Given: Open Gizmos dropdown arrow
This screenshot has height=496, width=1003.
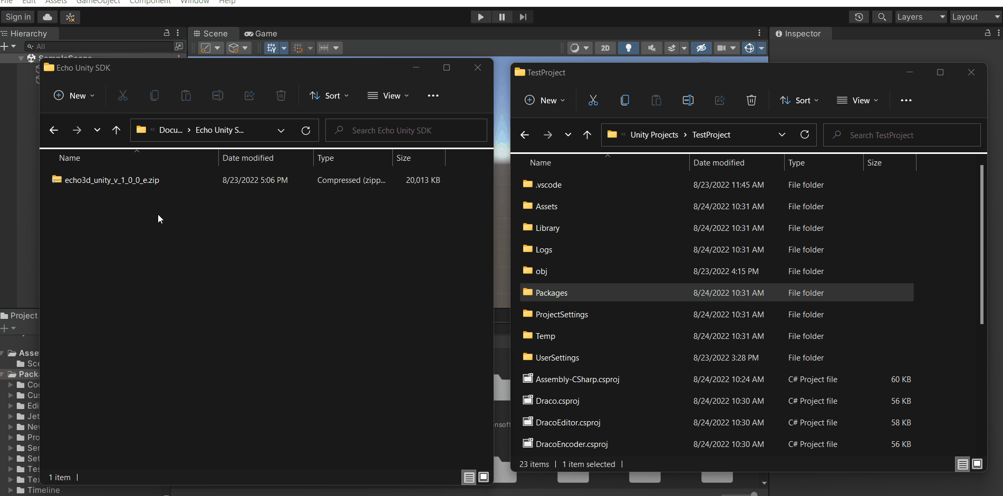Looking at the screenshot, I should [761, 48].
